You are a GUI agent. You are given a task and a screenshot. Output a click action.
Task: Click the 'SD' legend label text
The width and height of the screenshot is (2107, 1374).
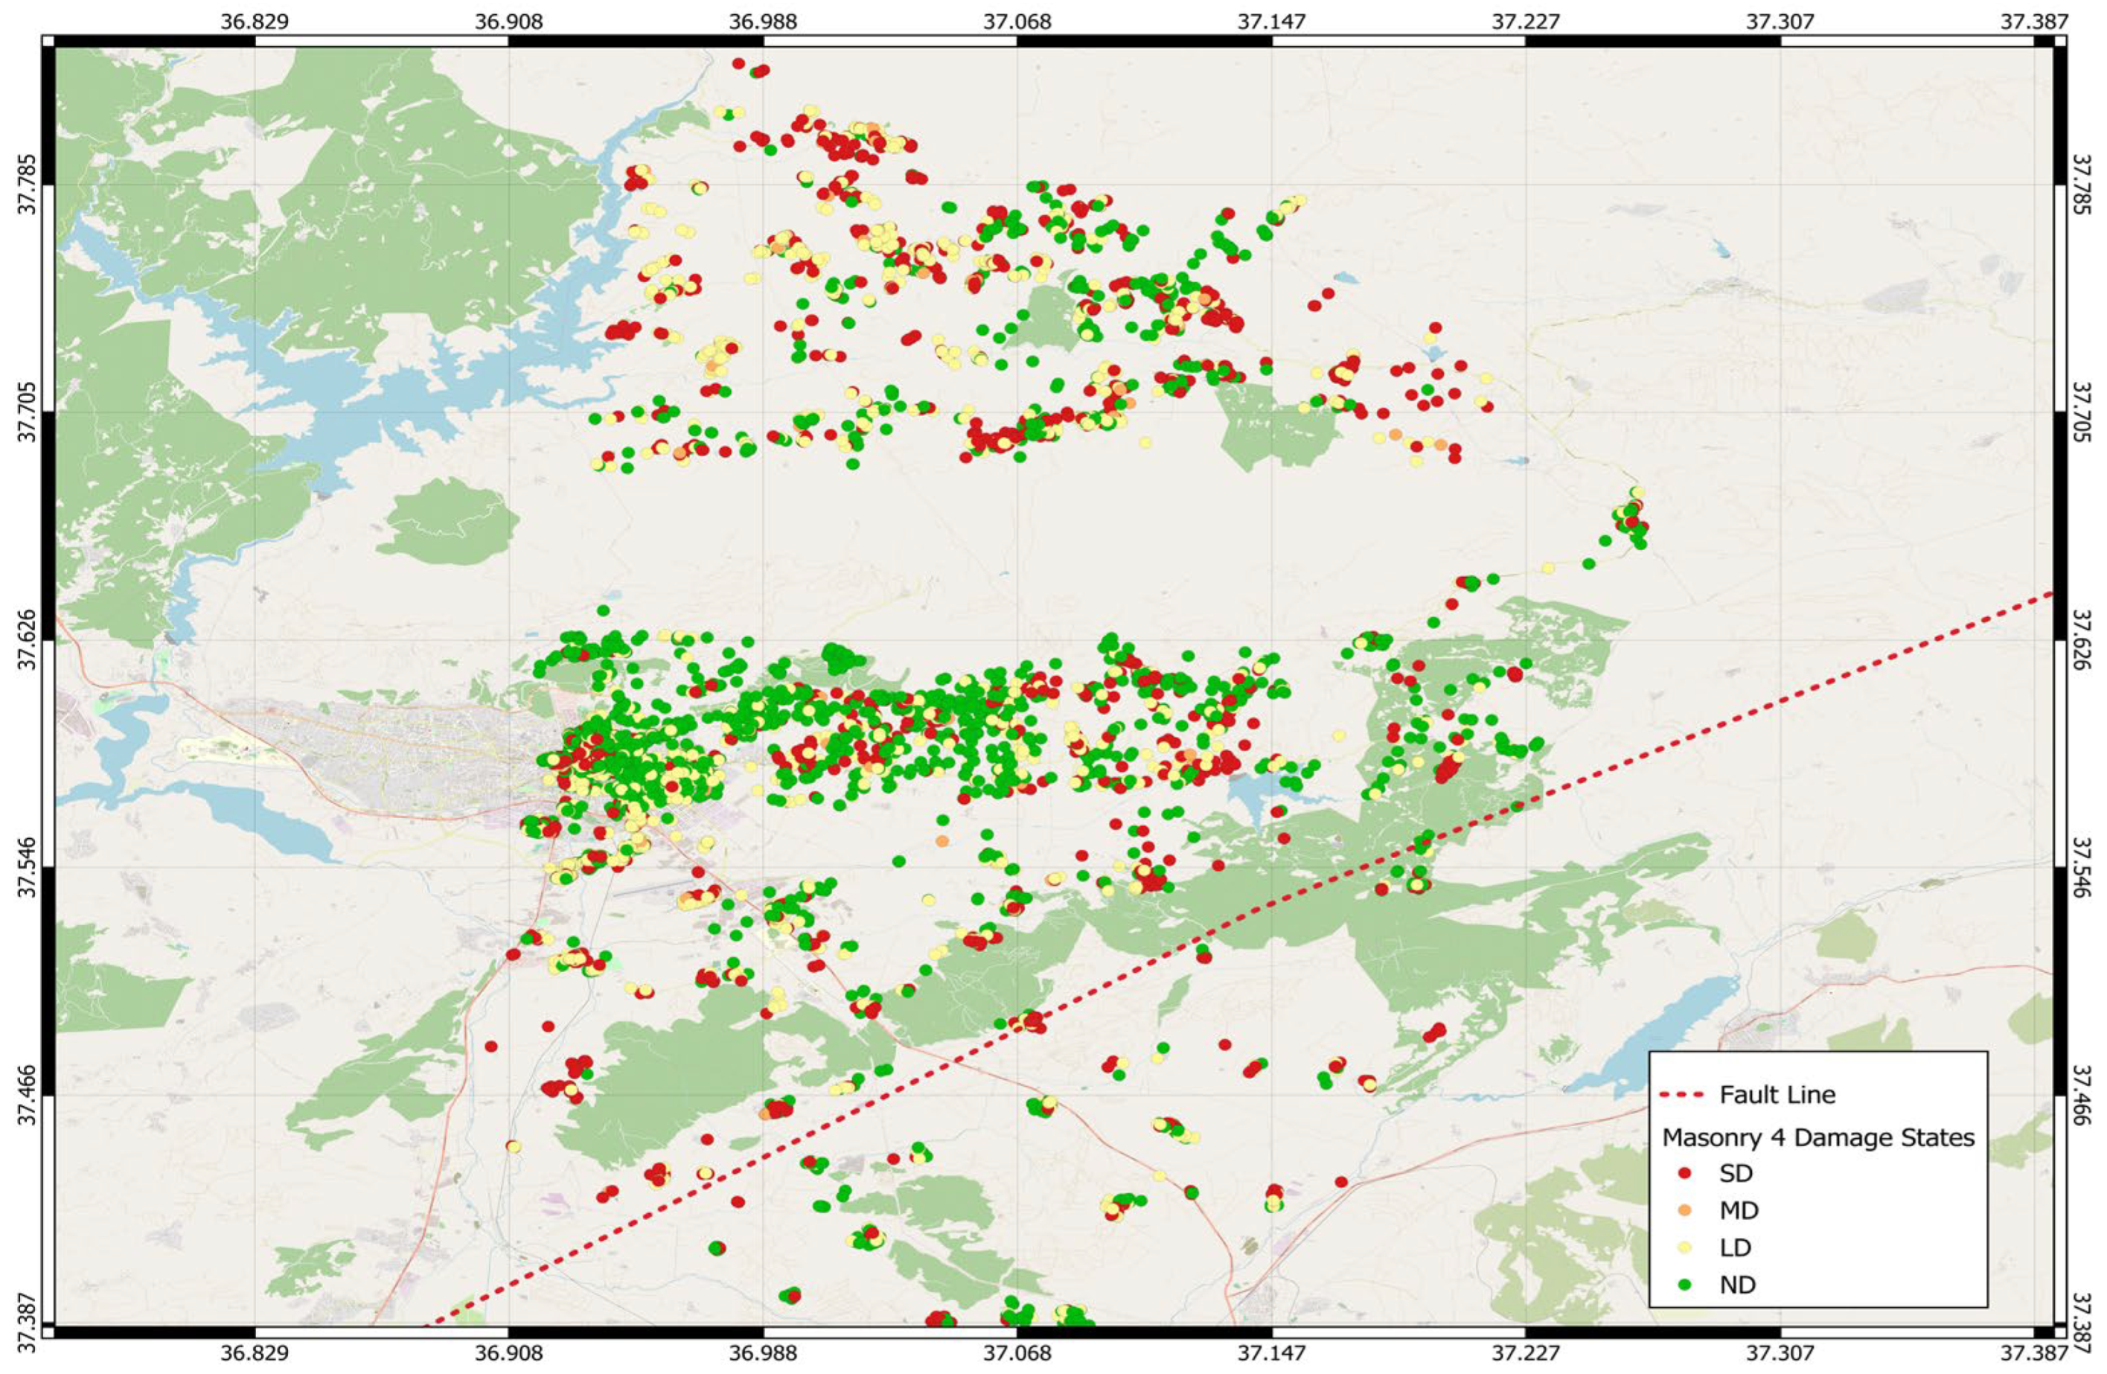1736,1173
